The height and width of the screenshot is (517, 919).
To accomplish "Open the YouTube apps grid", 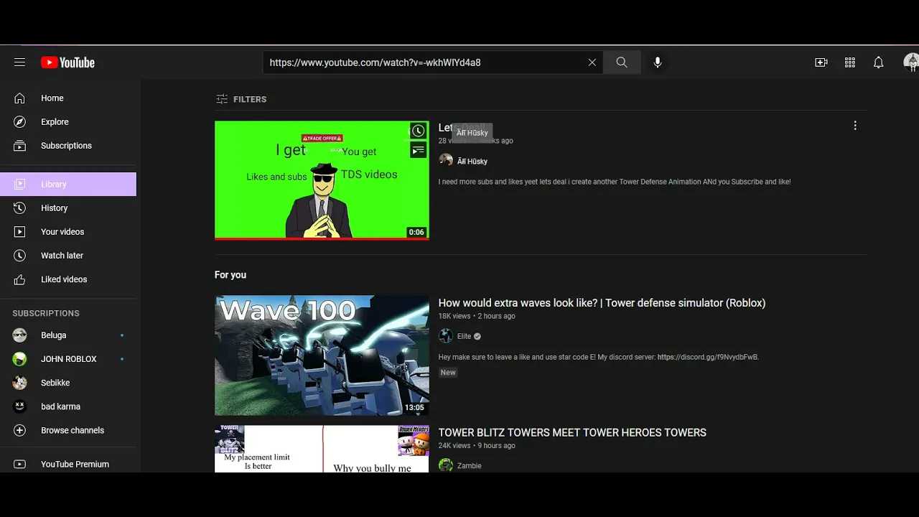I will [x=850, y=62].
